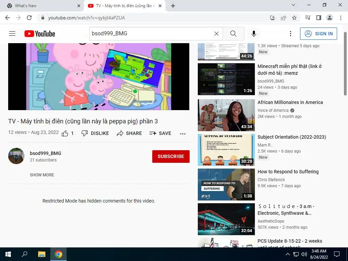Open Subject Orientation (2022-2023) title
The image size is (348, 261).
[292, 137]
